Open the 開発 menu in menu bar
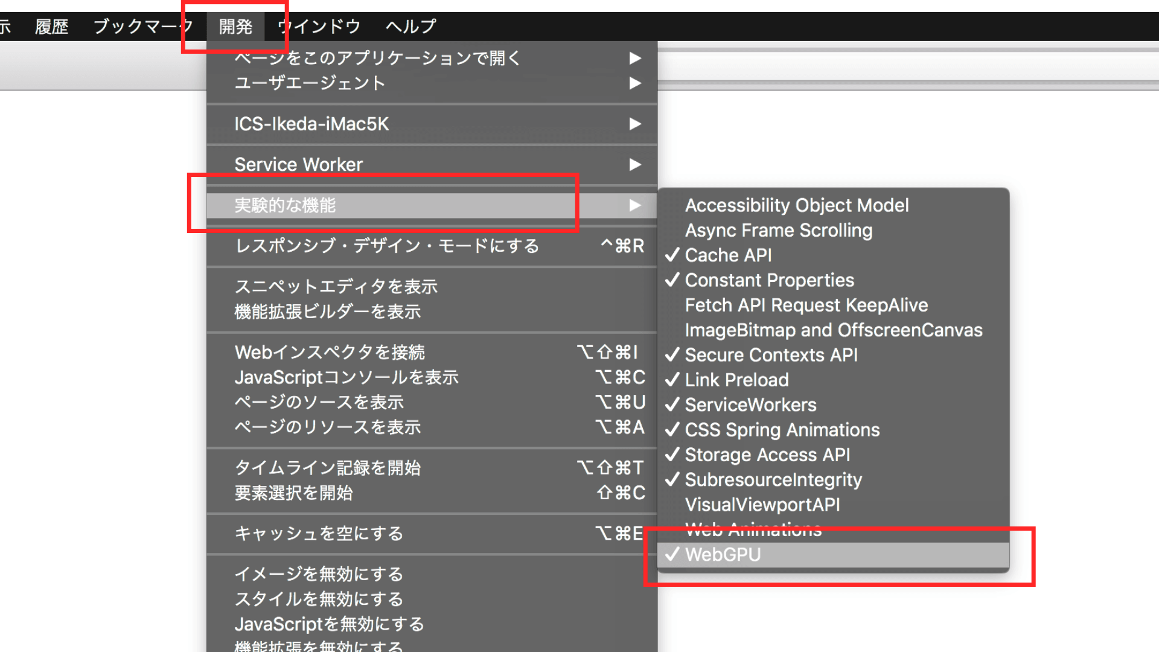The width and height of the screenshot is (1159, 652). point(235,27)
